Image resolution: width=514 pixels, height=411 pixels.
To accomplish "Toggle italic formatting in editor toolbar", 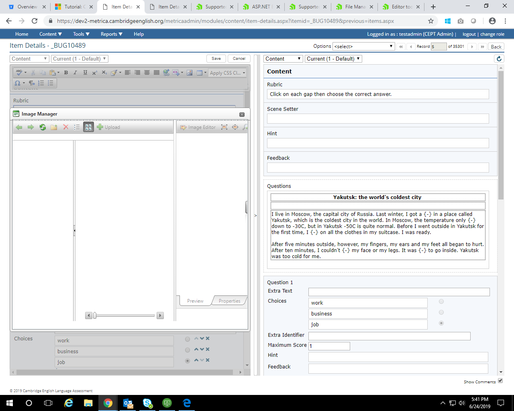I will 75,73.
